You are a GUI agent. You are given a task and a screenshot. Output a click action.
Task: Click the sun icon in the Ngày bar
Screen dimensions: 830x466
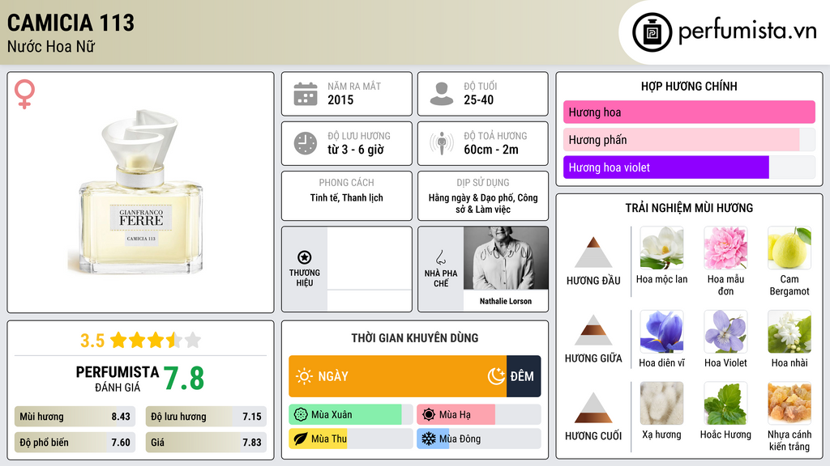304,376
